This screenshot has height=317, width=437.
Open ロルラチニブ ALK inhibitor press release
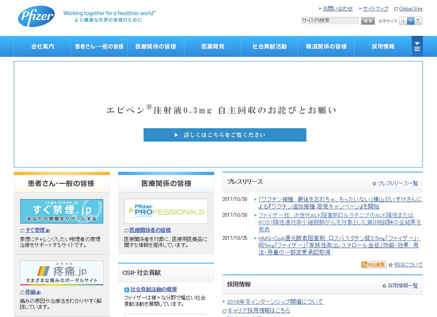tap(340, 222)
